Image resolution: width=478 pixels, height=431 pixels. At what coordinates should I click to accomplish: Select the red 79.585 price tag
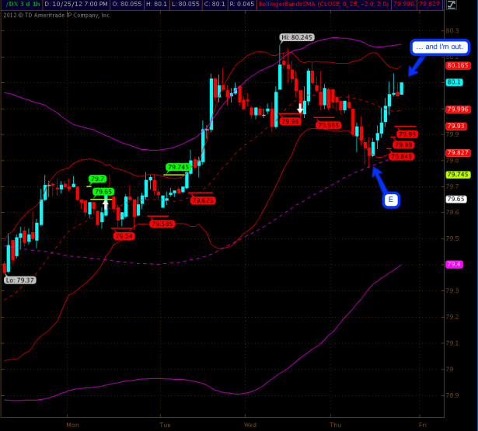coord(162,224)
